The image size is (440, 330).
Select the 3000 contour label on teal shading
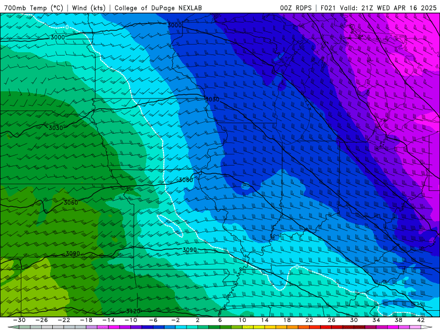58,37
